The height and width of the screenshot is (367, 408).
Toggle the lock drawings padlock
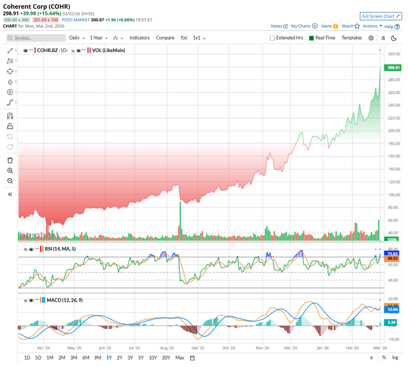pyautogui.click(x=10, y=126)
